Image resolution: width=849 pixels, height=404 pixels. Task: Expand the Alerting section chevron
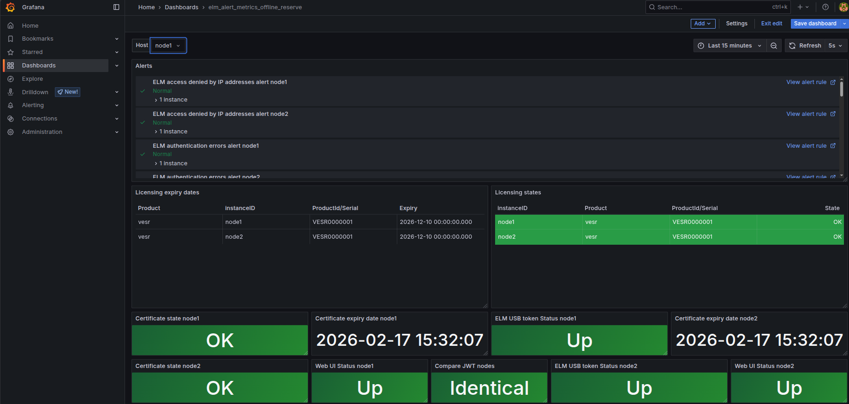[x=117, y=105]
